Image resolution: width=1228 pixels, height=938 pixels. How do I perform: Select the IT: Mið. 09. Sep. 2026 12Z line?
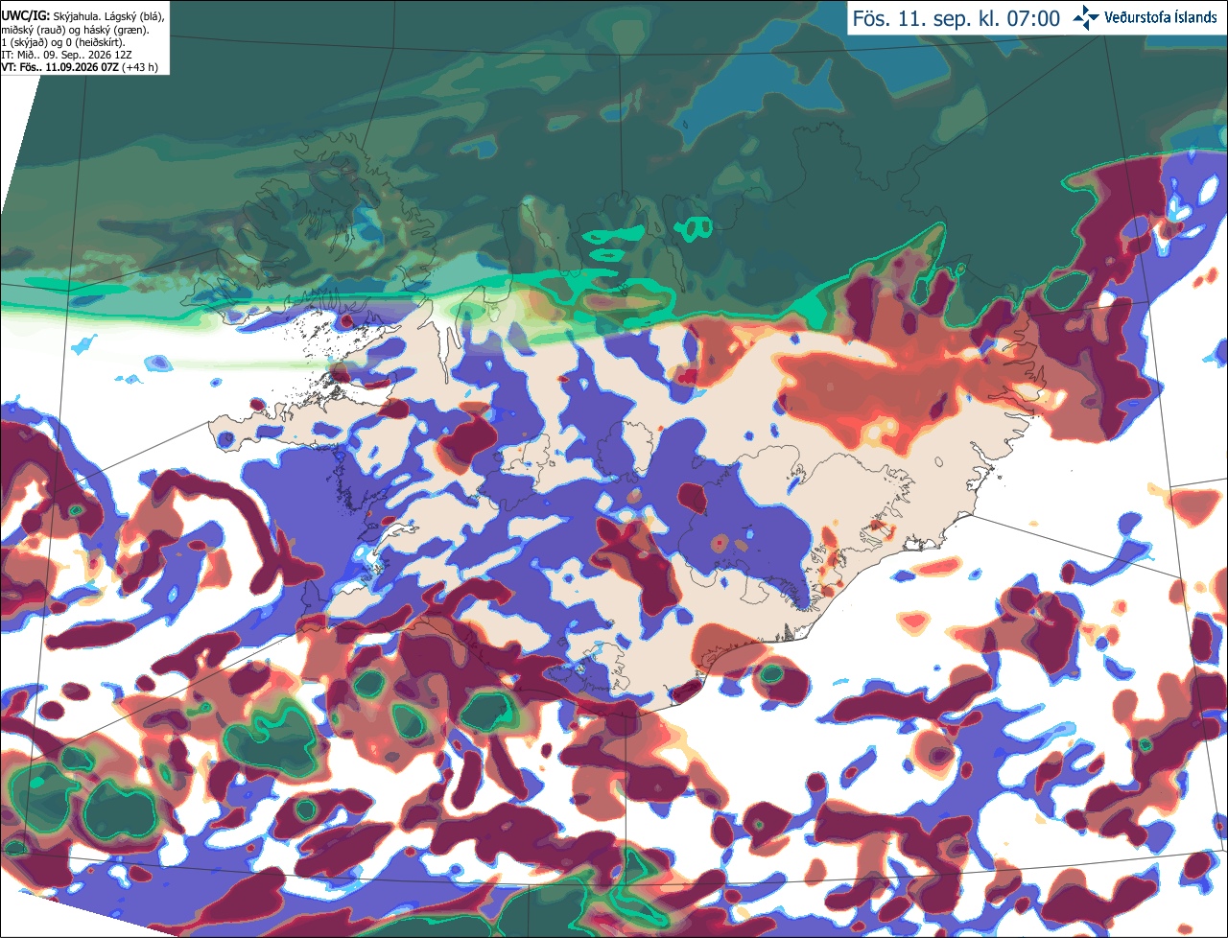tap(65, 56)
